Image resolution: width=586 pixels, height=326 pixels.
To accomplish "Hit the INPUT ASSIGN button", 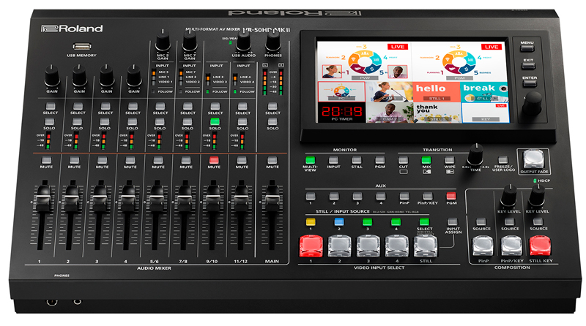I will (x=453, y=222).
